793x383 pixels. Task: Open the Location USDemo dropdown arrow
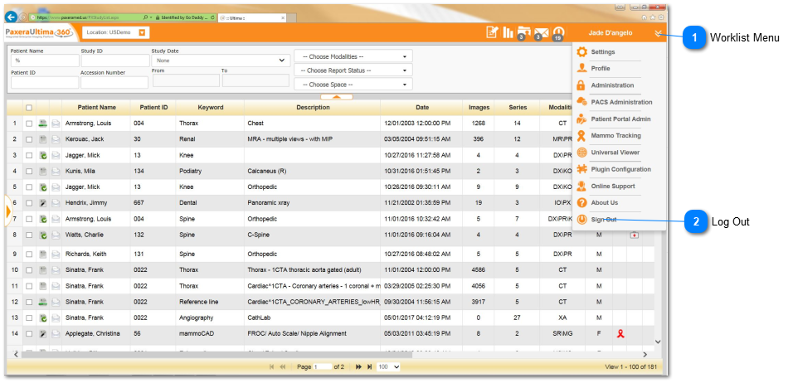[142, 32]
